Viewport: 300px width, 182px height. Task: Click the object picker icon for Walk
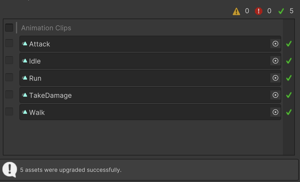point(275,112)
